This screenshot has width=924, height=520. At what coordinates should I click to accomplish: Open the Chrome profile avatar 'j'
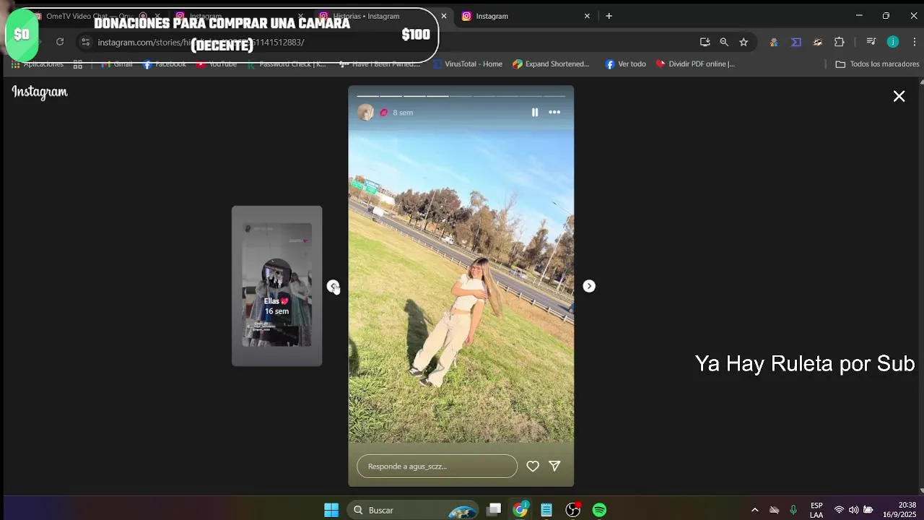point(893,42)
